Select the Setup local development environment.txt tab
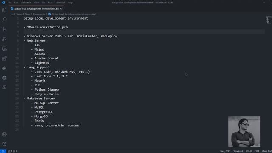The height and width of the screenshot is (153, 272). coord(37,8)
